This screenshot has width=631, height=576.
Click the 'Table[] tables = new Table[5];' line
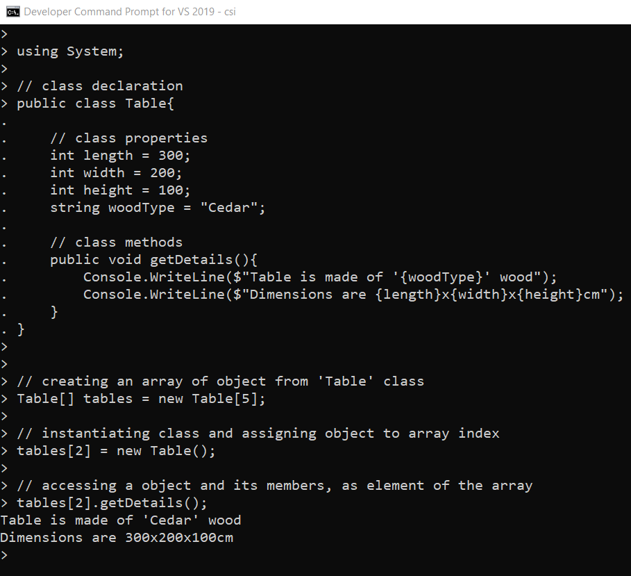coord(141,399)
